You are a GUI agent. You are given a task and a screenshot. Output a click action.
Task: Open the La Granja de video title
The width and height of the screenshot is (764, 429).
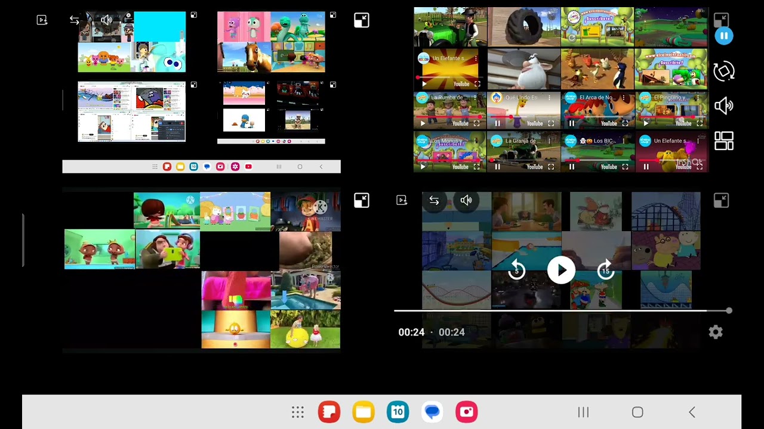[x=523, y=141]
